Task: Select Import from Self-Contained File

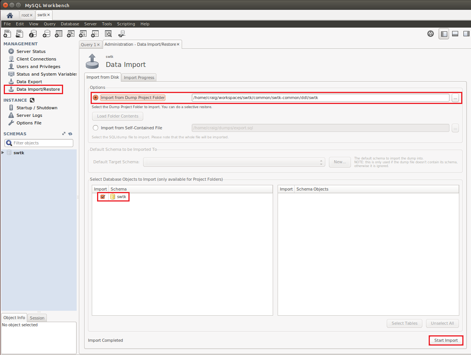Action: coord(96,128)
